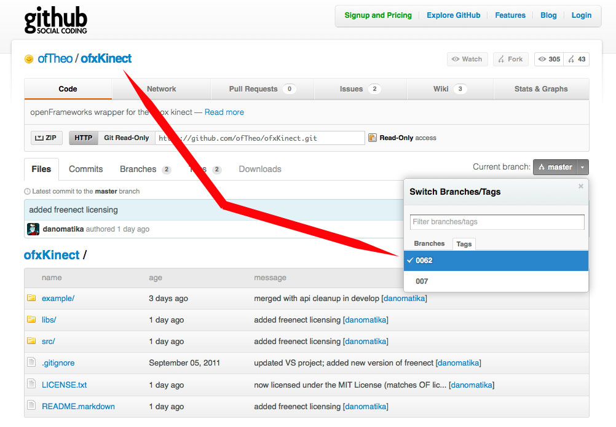Image resolution: width=616 pixels, height=427 pixels.
Task: Open the example/ folder link
Action: [58, 298]
